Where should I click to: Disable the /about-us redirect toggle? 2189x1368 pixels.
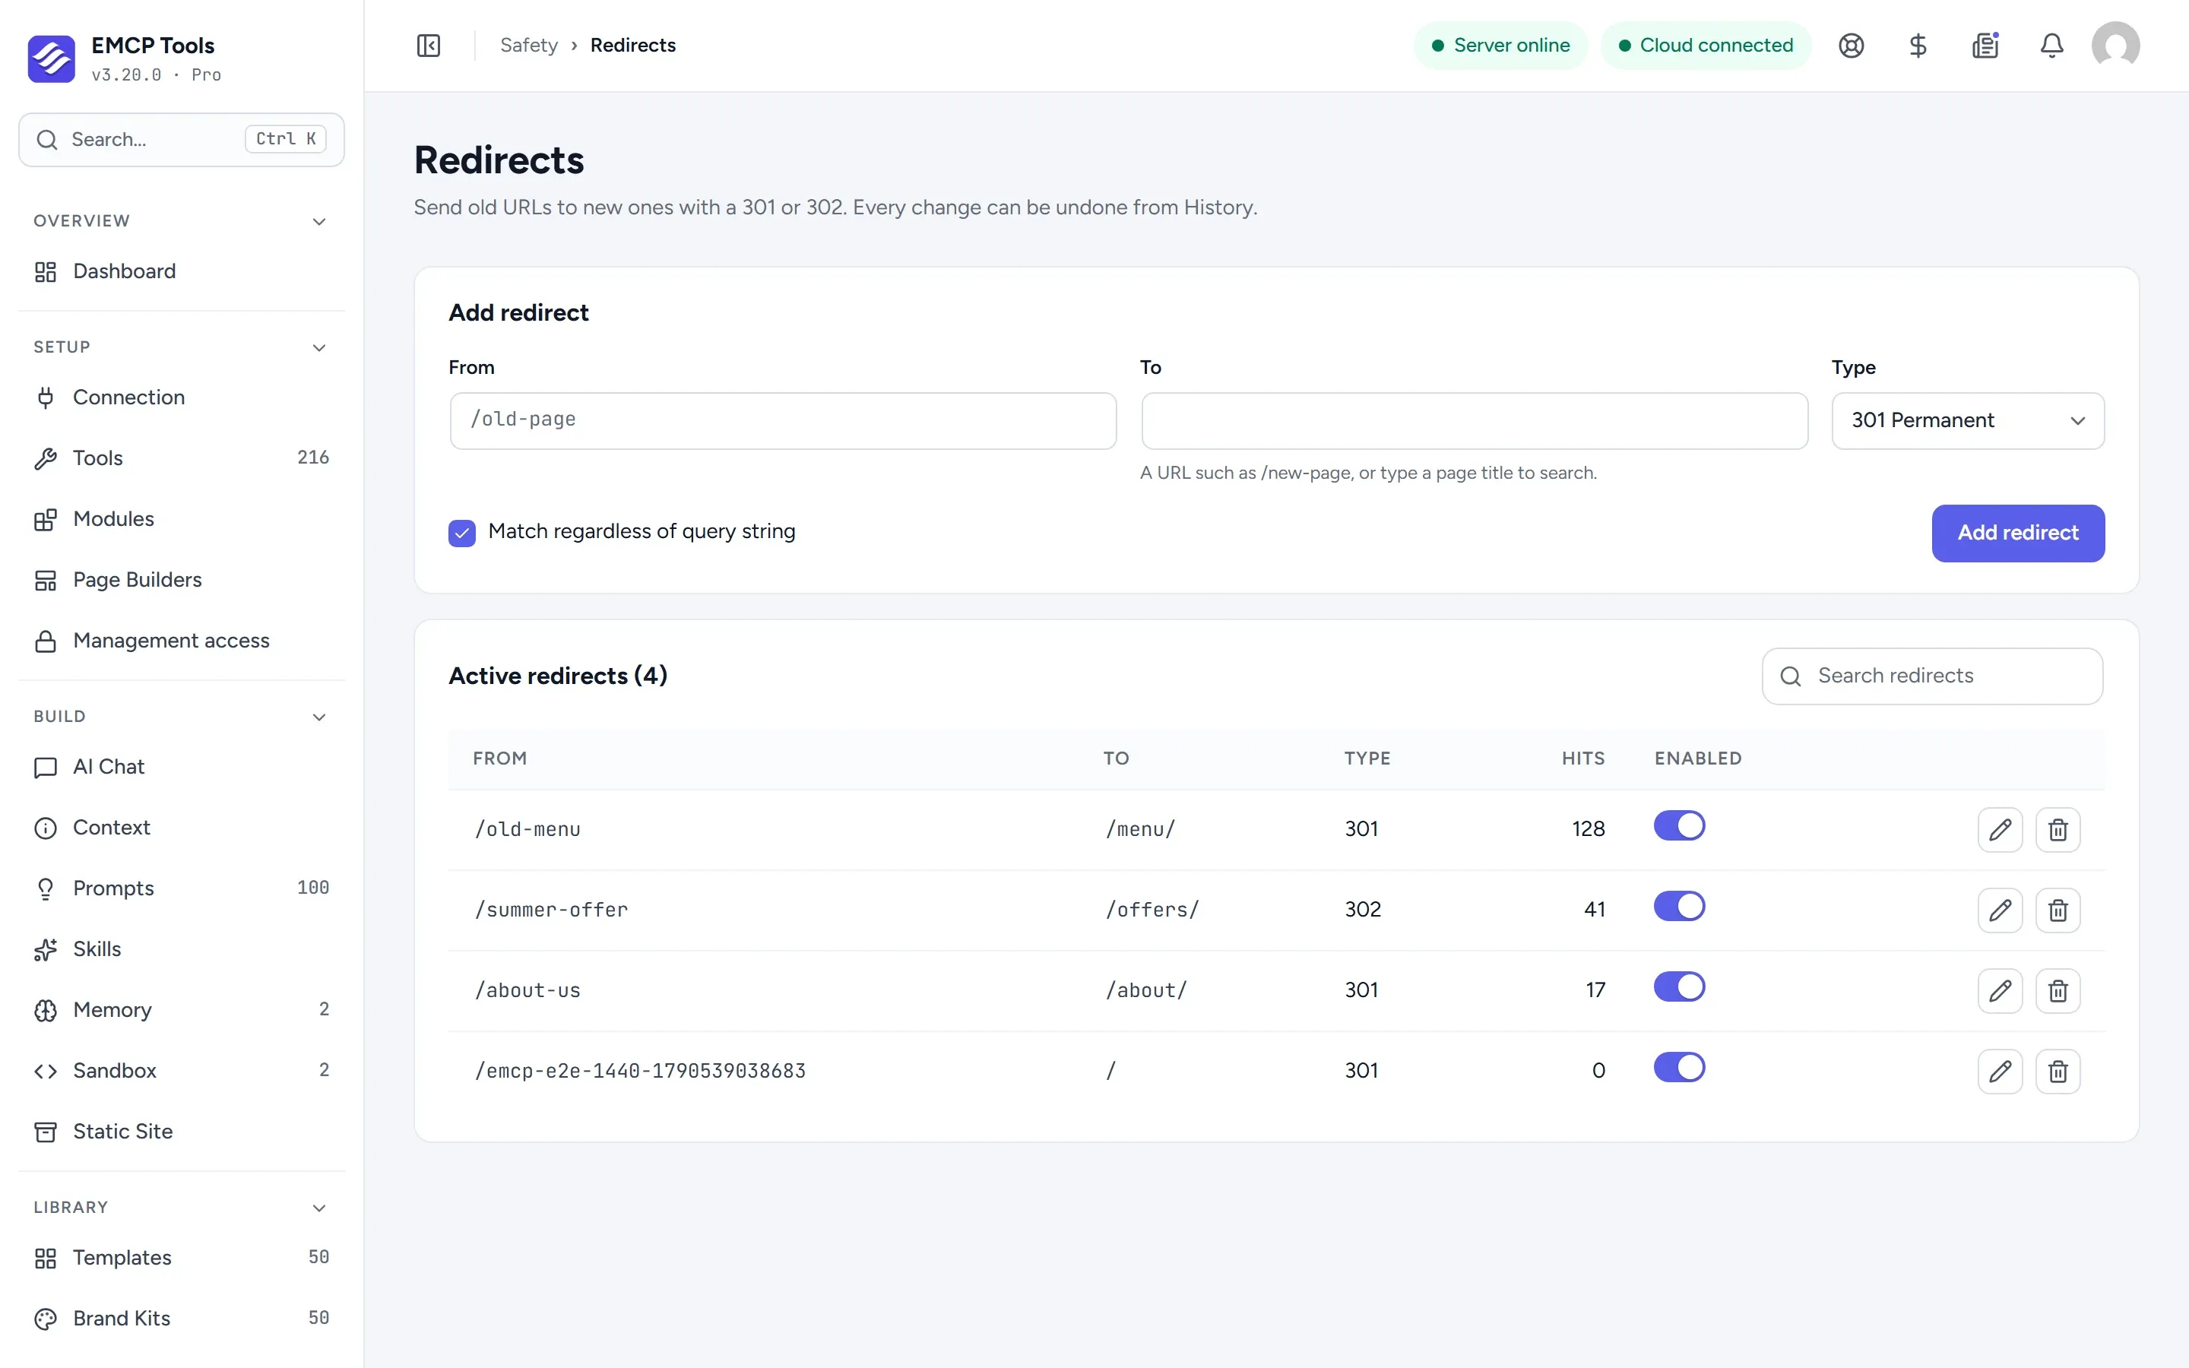tap(1679, 987)
